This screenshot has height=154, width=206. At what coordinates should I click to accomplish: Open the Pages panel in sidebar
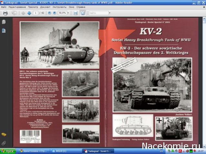pos(4,22)
